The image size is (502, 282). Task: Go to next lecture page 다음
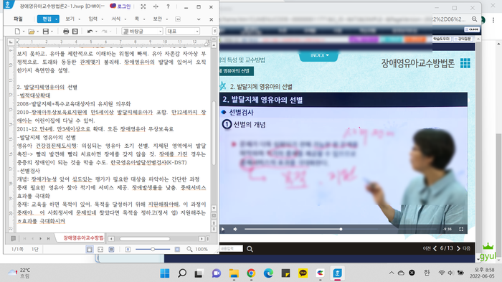click(x=463, y=248)
